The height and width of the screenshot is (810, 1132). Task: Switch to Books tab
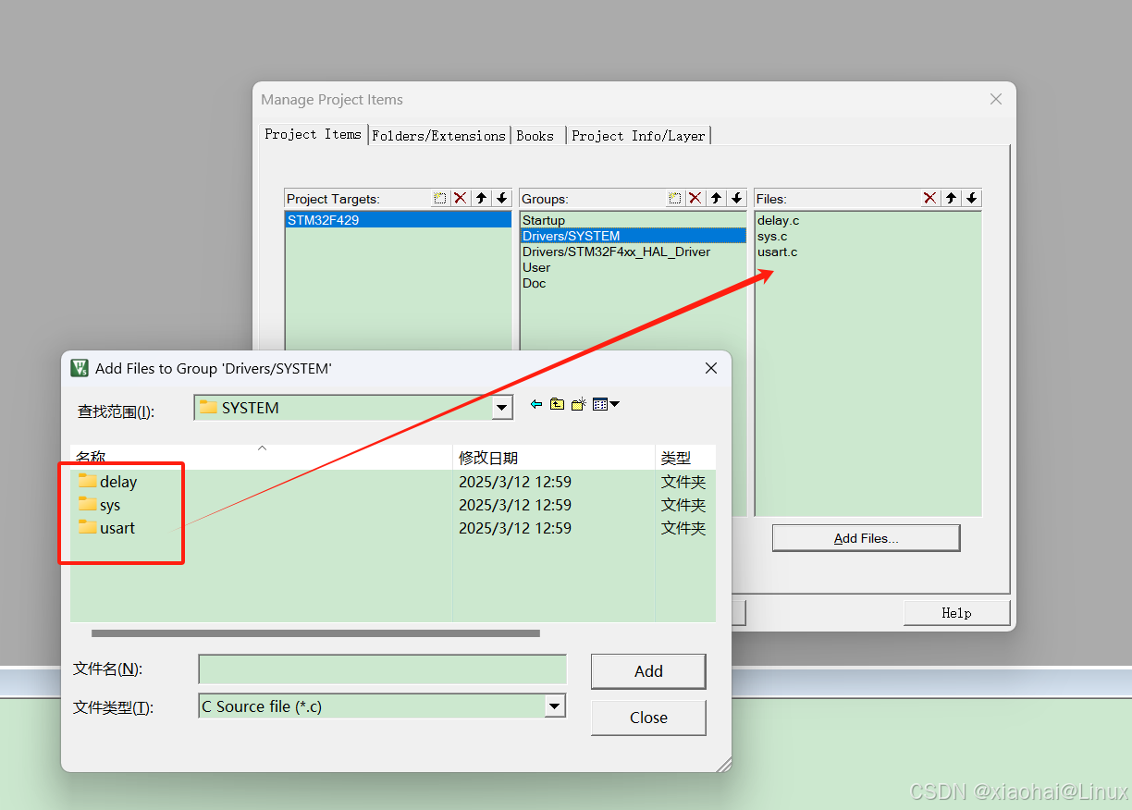click(536, 136)
